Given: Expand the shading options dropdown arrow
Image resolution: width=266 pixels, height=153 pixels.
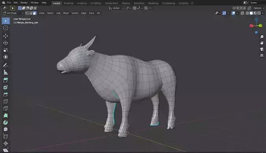Looking at the screenshot, I should [x=263, y=13].
